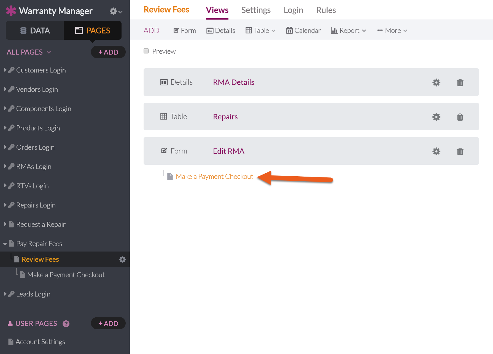Add a new user page with +ADD
This screenshot has width=493, height=354.
[108, 323]
